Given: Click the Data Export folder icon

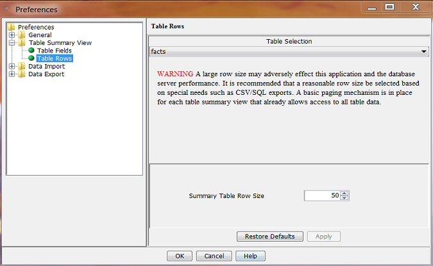Looking at the screenshot, I should pos(22,74).
